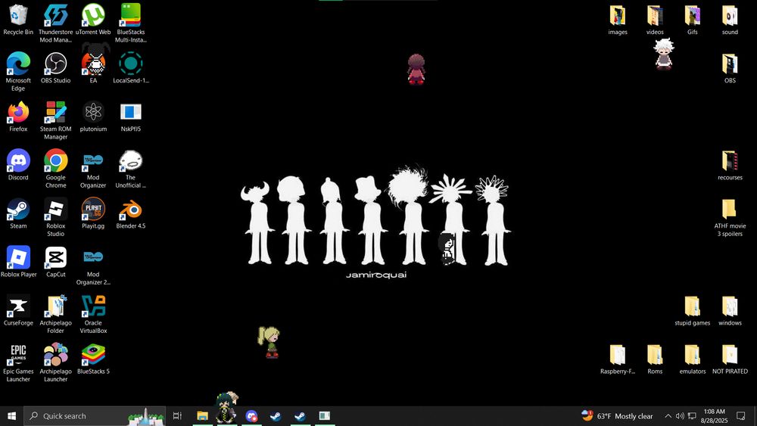
Task: Launch Archipelago Launcher shortcut
Action: (55, 362)
